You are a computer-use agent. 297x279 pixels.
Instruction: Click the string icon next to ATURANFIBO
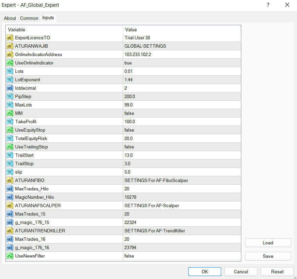click(10, 180)
